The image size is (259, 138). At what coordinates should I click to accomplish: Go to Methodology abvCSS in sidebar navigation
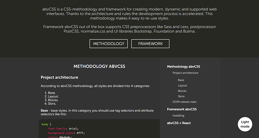coord(184,66)
